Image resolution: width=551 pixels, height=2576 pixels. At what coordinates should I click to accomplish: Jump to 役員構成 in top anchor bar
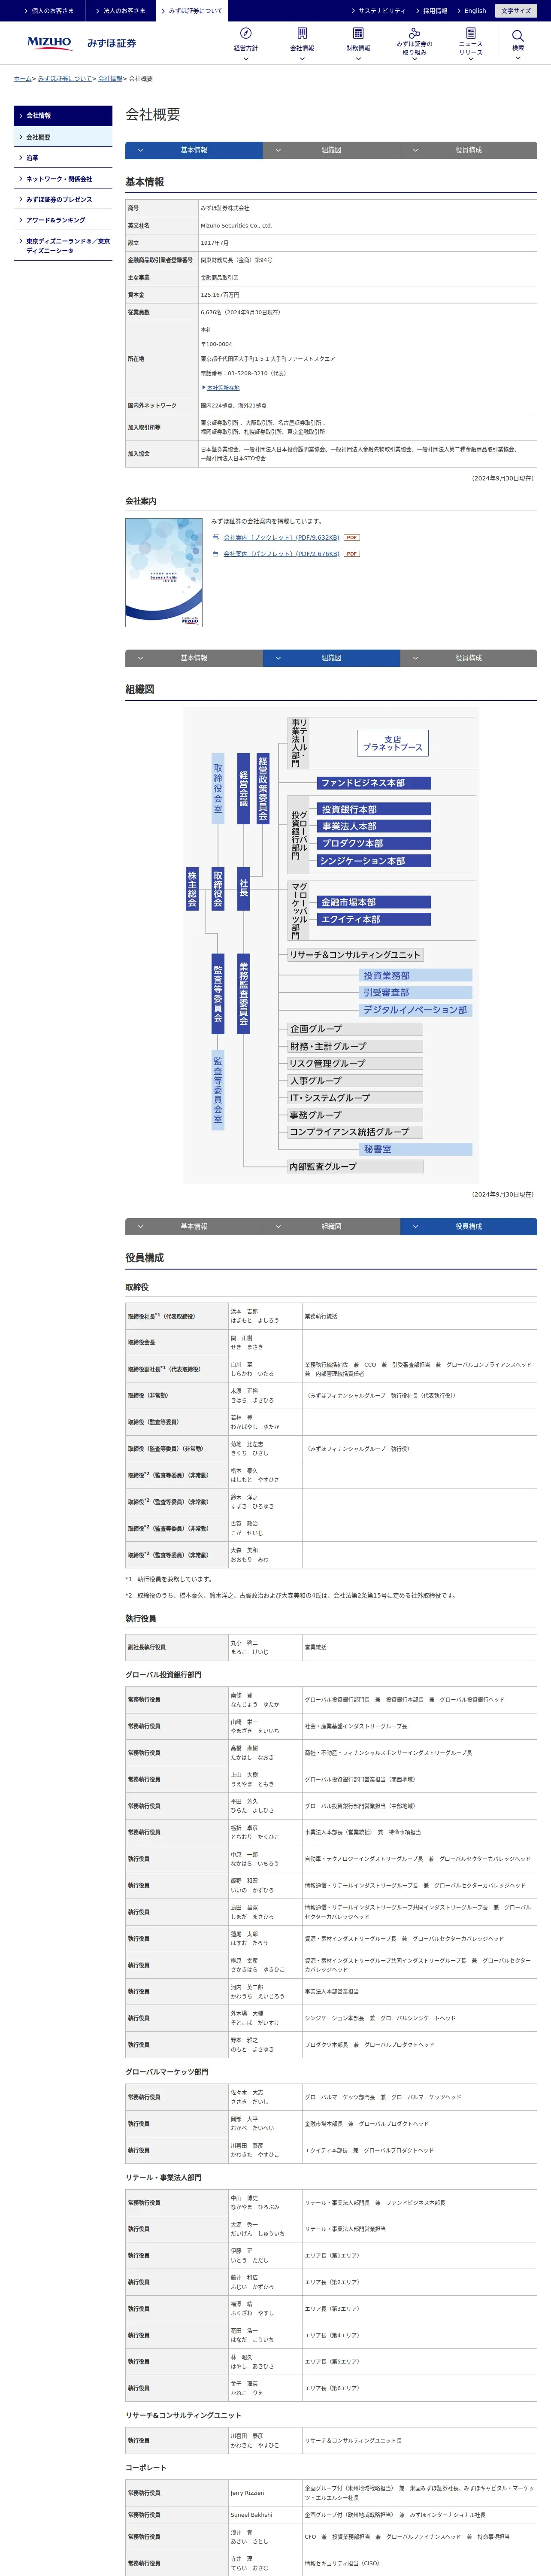468,150
